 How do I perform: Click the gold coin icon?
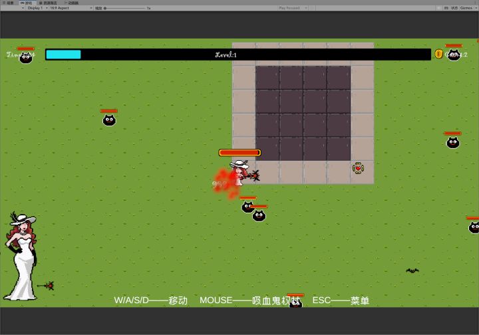(x=438, y=55)
